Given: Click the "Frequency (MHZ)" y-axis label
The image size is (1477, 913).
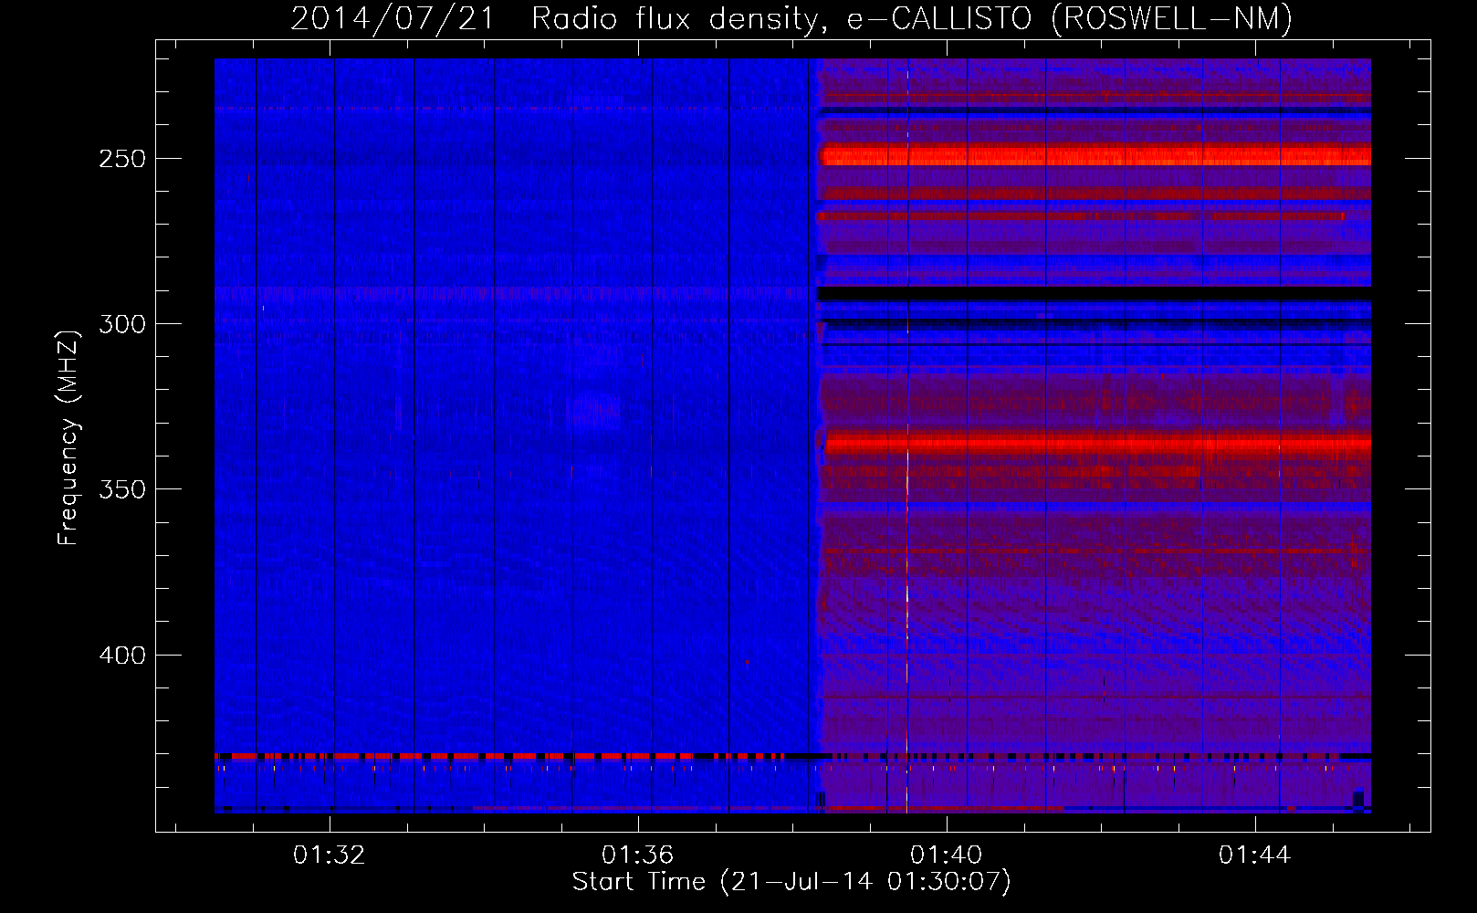Looking at the screenshot, I should [x=68, y=437].
